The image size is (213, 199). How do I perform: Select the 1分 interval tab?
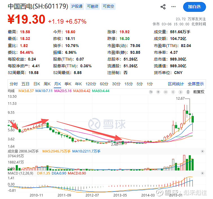[x=150, y=84]
